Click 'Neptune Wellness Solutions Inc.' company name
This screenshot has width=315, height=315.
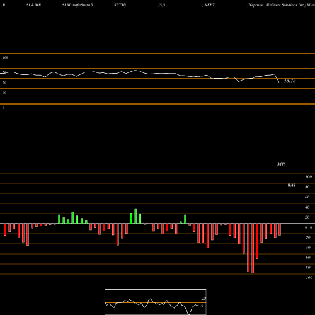tap(276, 5)
